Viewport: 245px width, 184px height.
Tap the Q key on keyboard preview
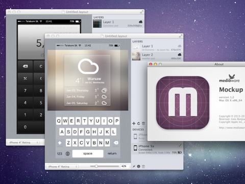click(59, 121)
